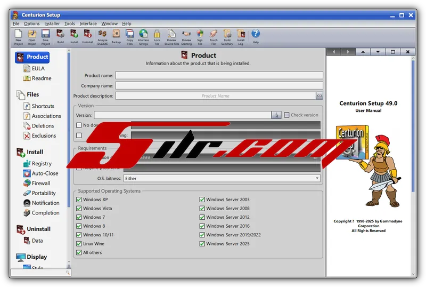Open the Window menu
The width and height of the screenshot is (426, 287).
click(x=110, y=23)
